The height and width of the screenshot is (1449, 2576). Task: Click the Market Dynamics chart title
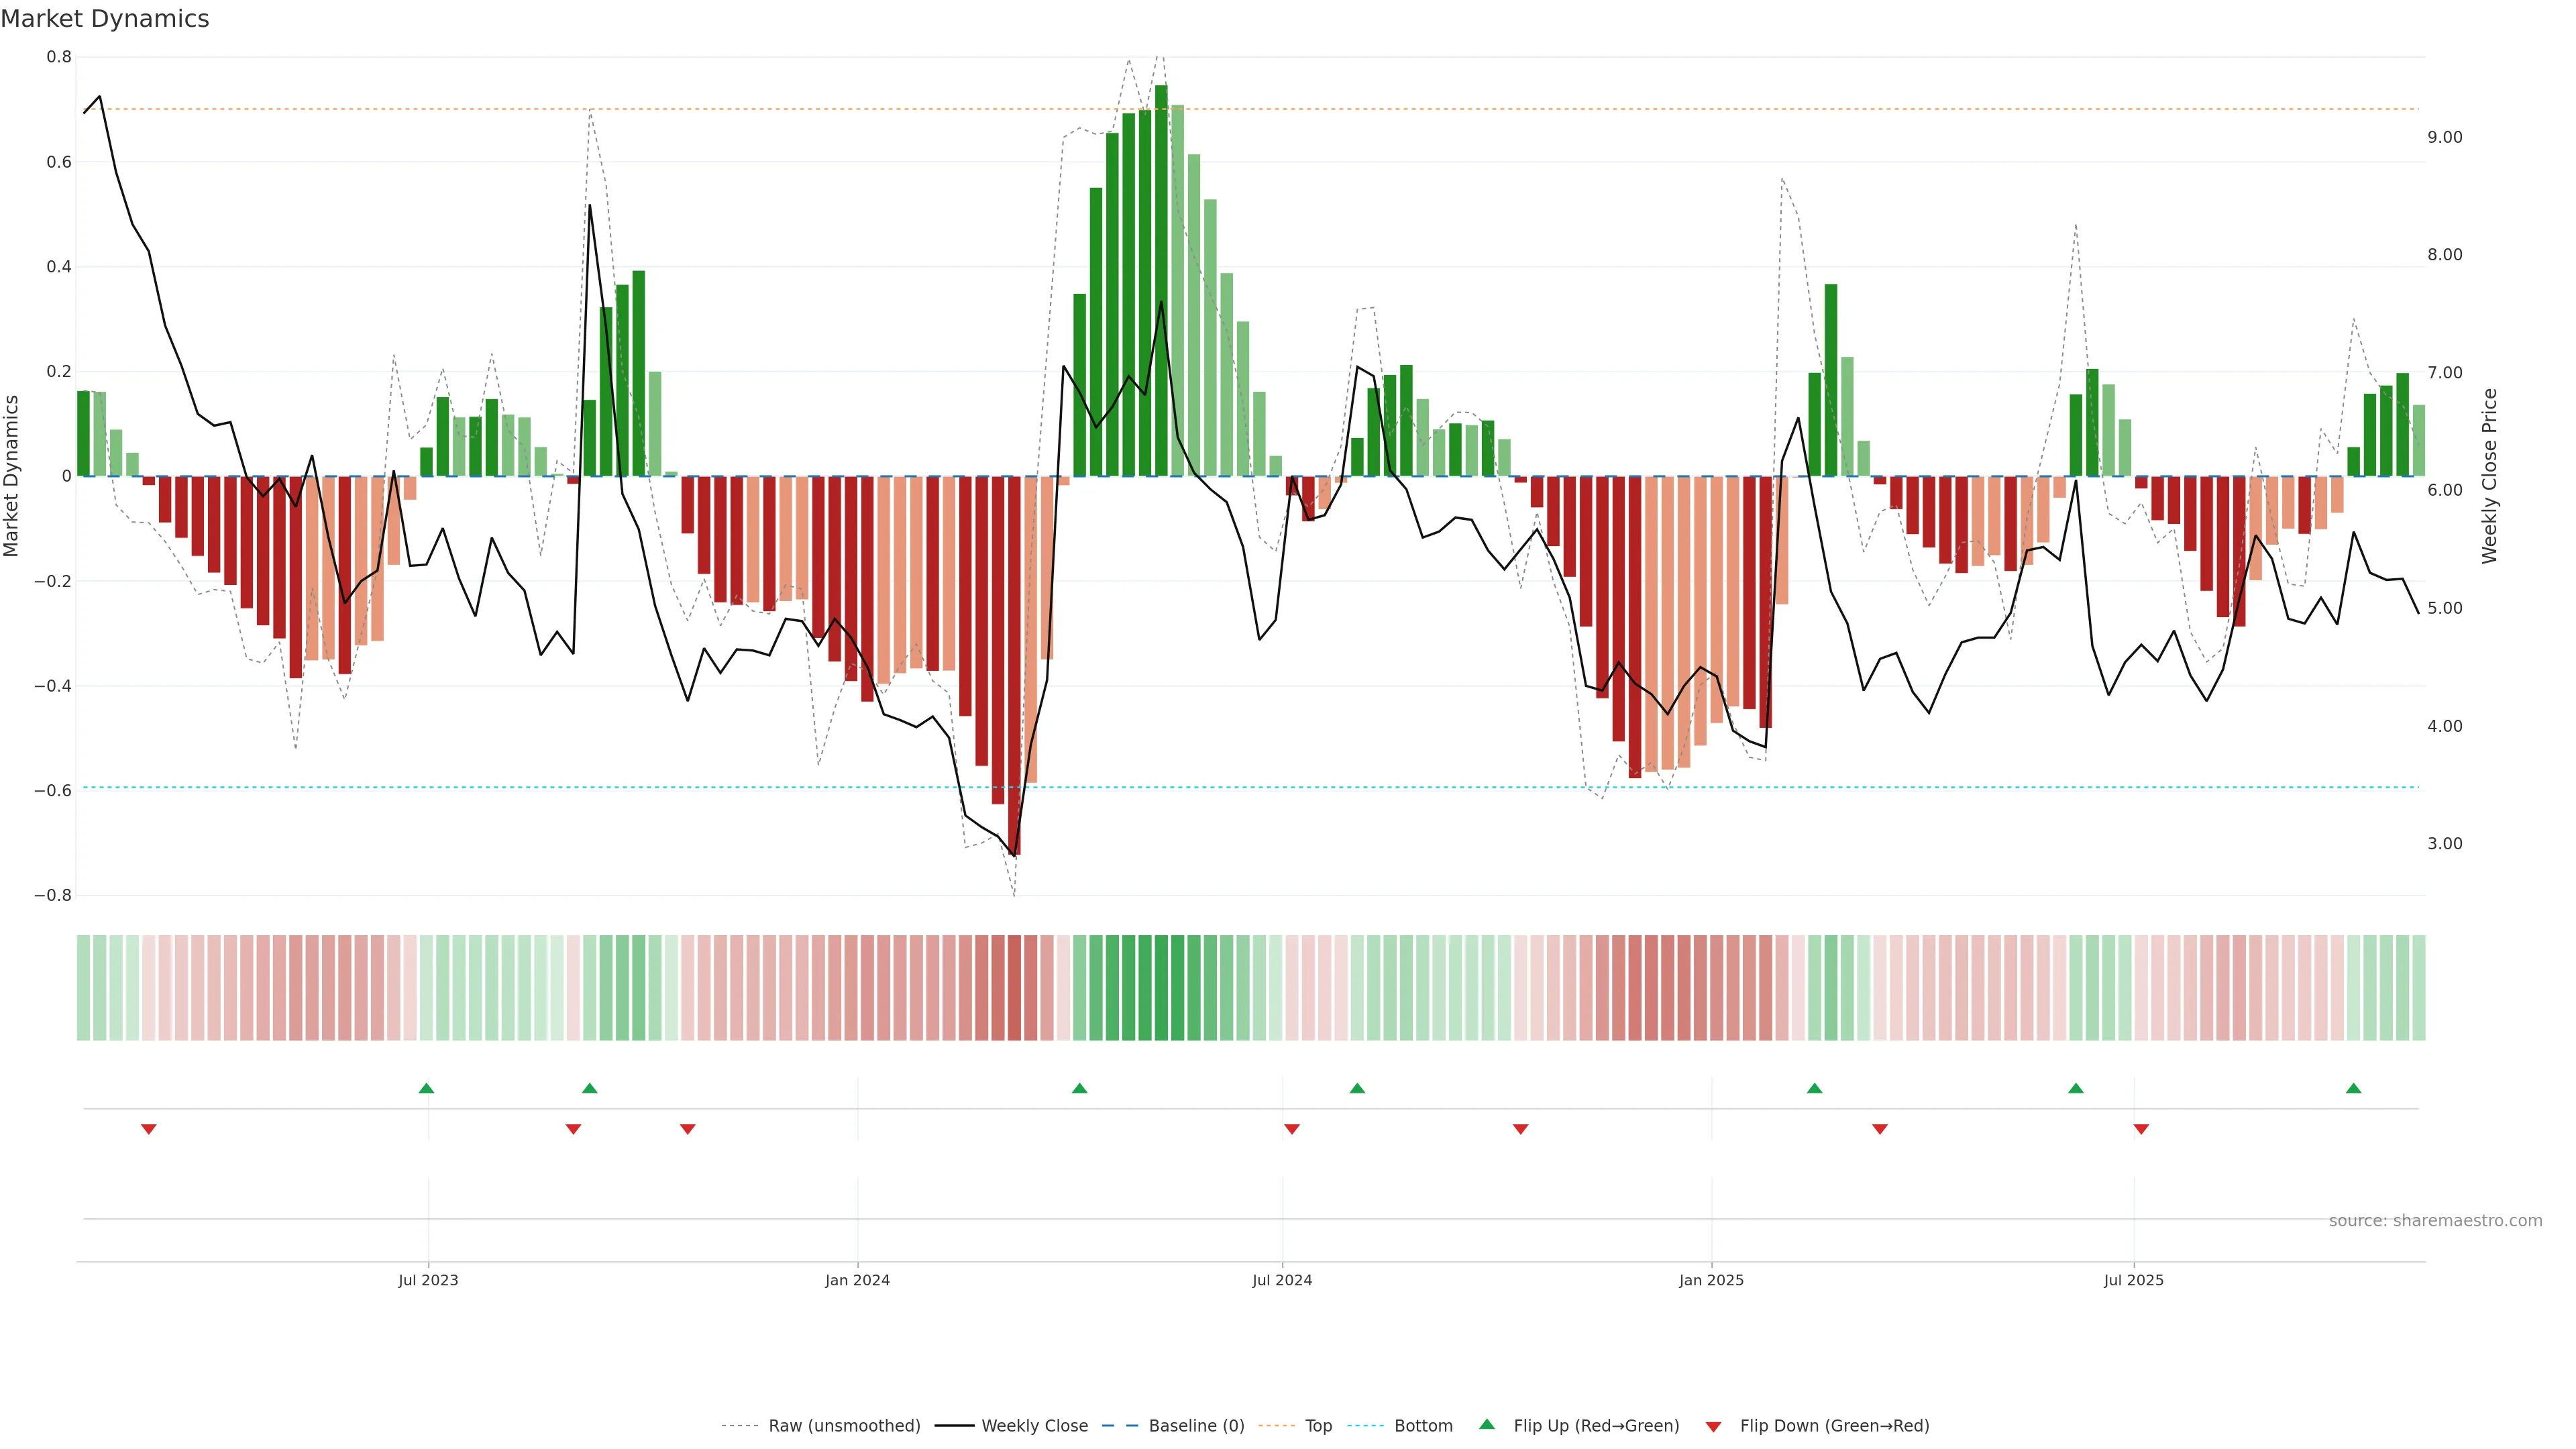pyautogui.click(x=105, y=19)
